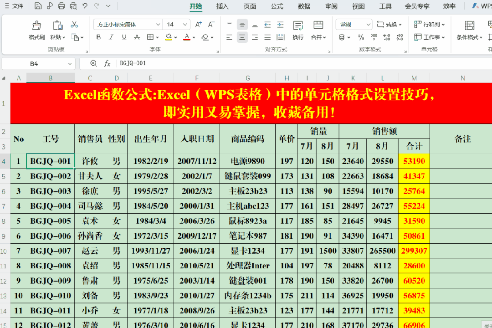
Task: Click the Cut scissors icon
Action: (x=74, y=25)
